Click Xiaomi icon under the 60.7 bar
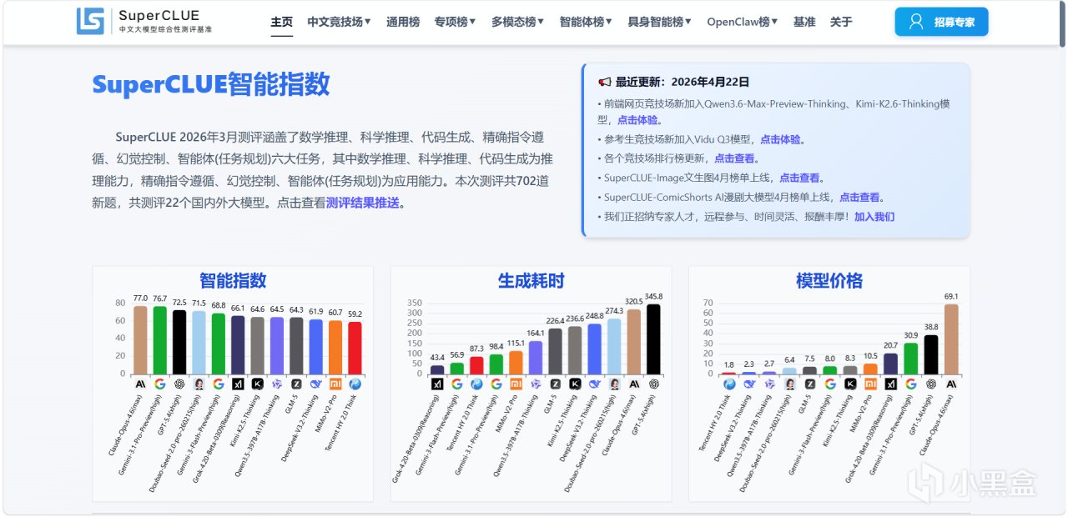 point(335,384)
